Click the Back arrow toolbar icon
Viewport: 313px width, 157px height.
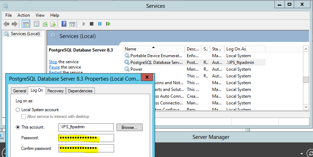coord(6,24)
